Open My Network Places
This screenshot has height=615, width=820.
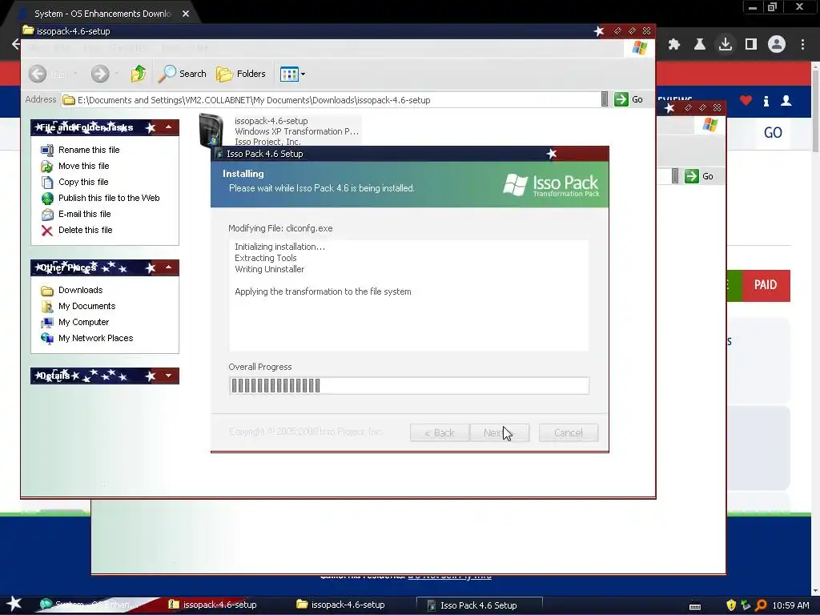pyautogui.click(x=96, y=339)
